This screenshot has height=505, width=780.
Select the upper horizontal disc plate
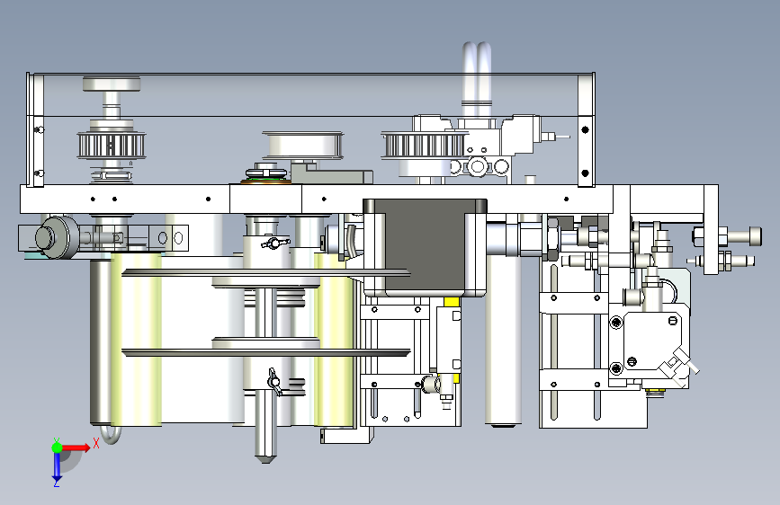pyautogui.click(x=266, y=273)
